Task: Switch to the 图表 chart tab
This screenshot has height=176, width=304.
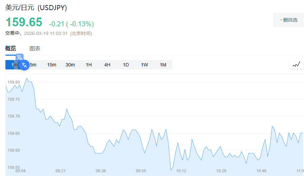Action: pyautogui.click(x=35, y=48)
